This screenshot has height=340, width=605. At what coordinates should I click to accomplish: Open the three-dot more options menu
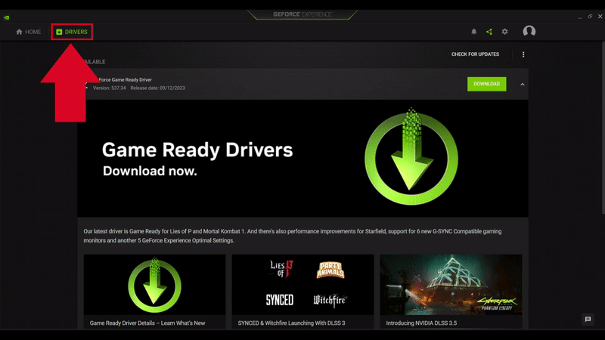(x=523, y=54)
